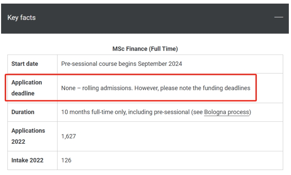
Task: Collapse the Key facts section via minus icon
Action: point(278,17)
